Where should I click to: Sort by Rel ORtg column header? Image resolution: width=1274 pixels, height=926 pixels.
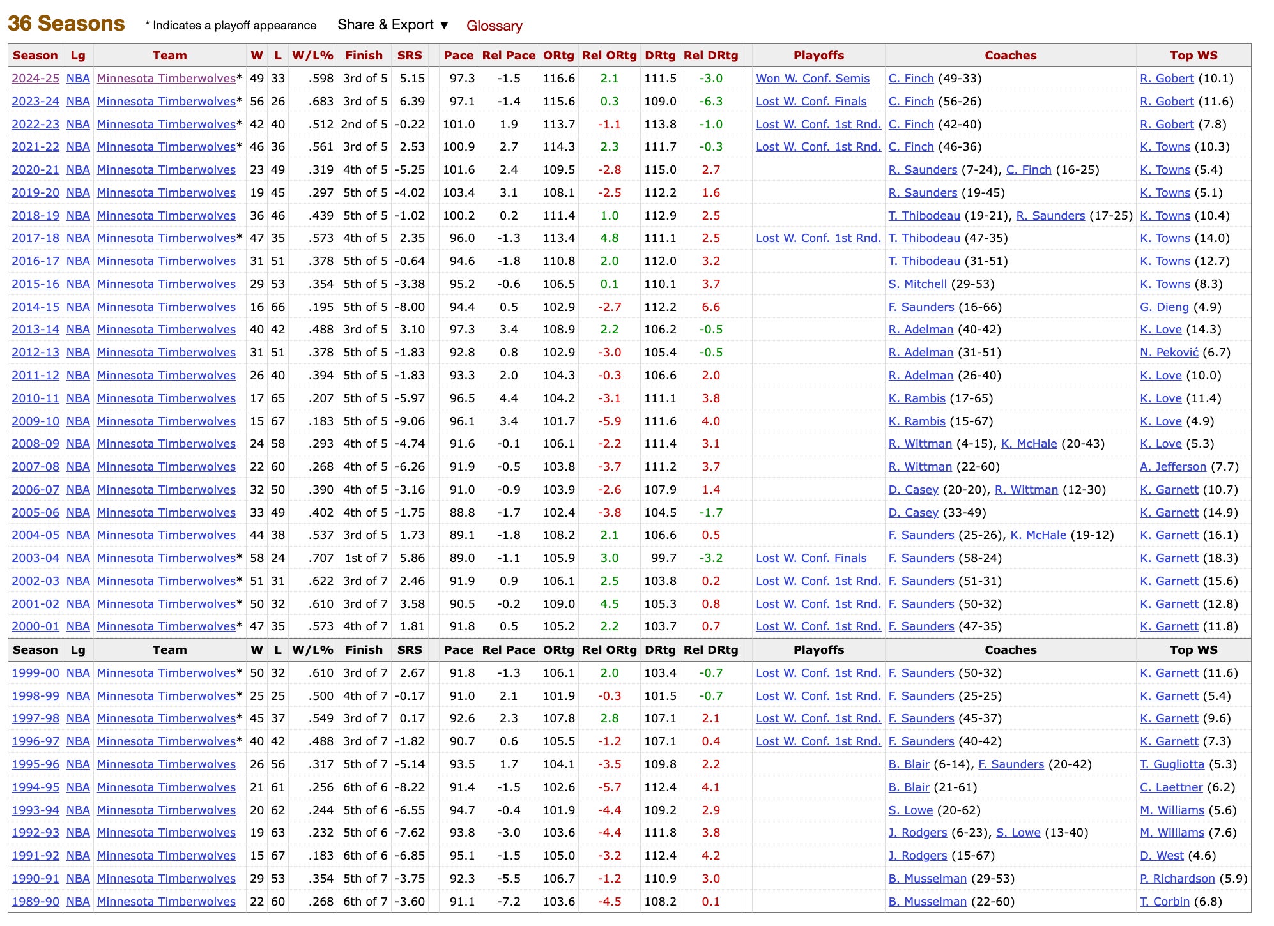[609, 56]
